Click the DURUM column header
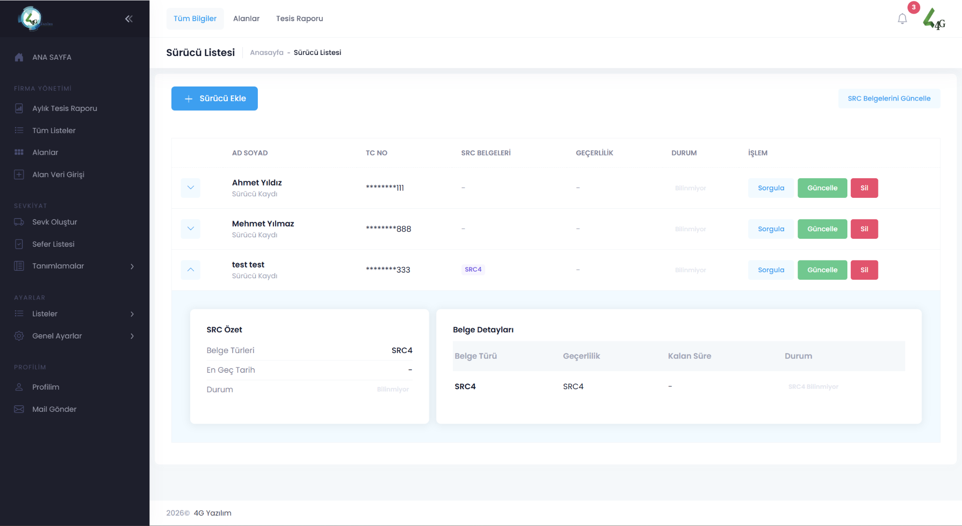This screenshot has width=962, height=526. 684,153
